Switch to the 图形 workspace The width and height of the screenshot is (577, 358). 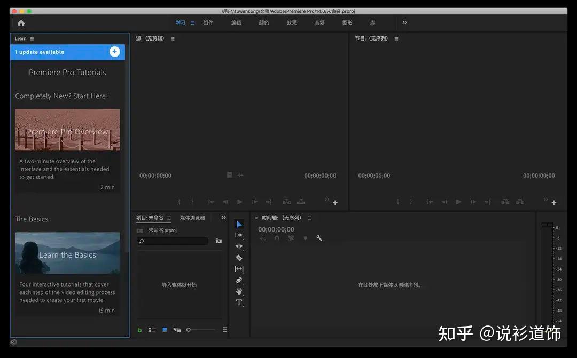pyautogui.click(x=347, y=23)
